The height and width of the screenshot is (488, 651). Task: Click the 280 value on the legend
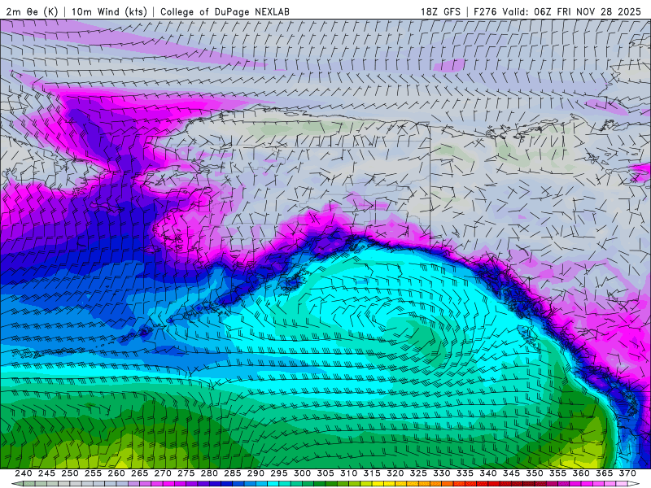(x=209, y=473)
